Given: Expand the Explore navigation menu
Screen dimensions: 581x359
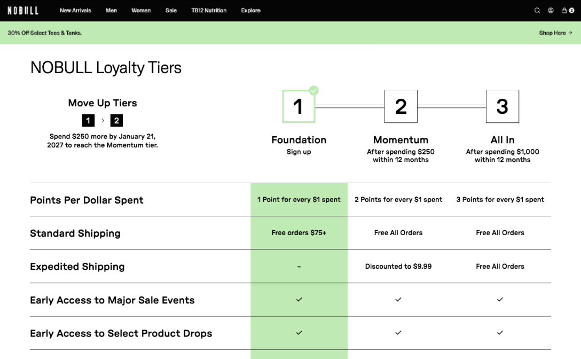Looking at the screenshot, I should 250,10.
